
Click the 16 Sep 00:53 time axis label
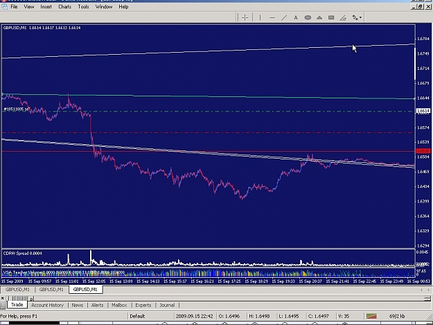[x=418, y=281]
